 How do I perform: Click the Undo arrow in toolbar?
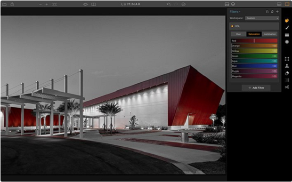(x=169, y=4)
